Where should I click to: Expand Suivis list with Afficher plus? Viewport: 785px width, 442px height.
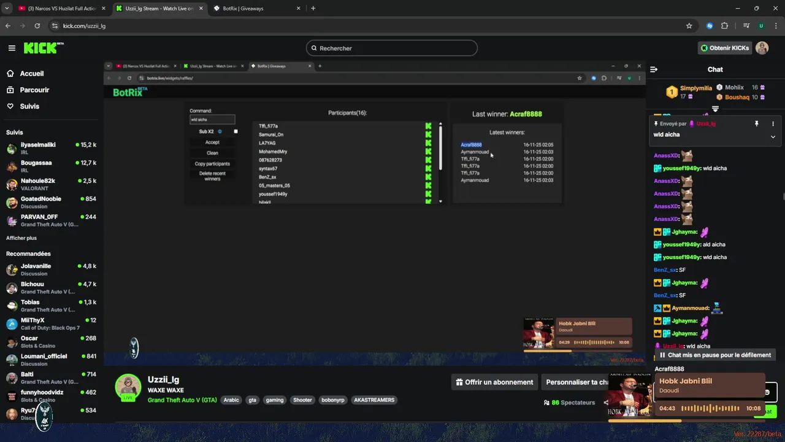pos(21,238)
